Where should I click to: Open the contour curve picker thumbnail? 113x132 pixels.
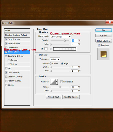53,82
